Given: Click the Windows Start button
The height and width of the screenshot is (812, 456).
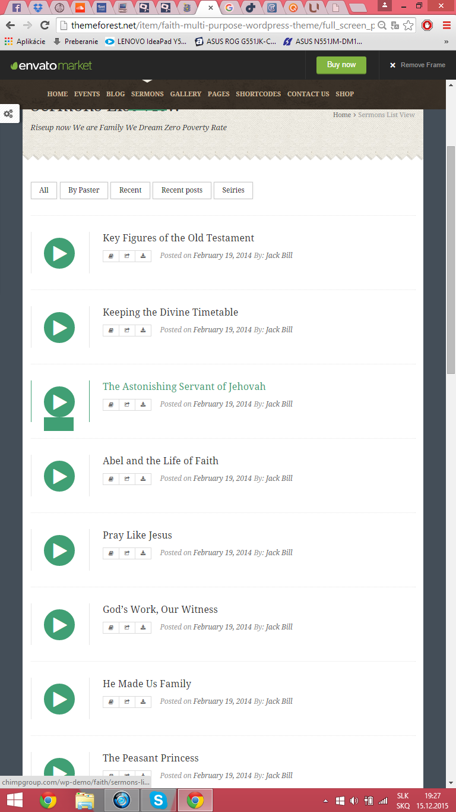Looking at the screenshot, I should (15, 800).
